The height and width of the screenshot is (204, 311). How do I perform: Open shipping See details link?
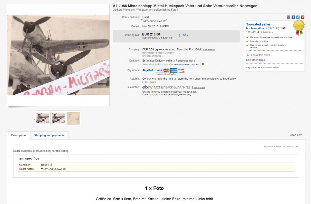point(209,50)
